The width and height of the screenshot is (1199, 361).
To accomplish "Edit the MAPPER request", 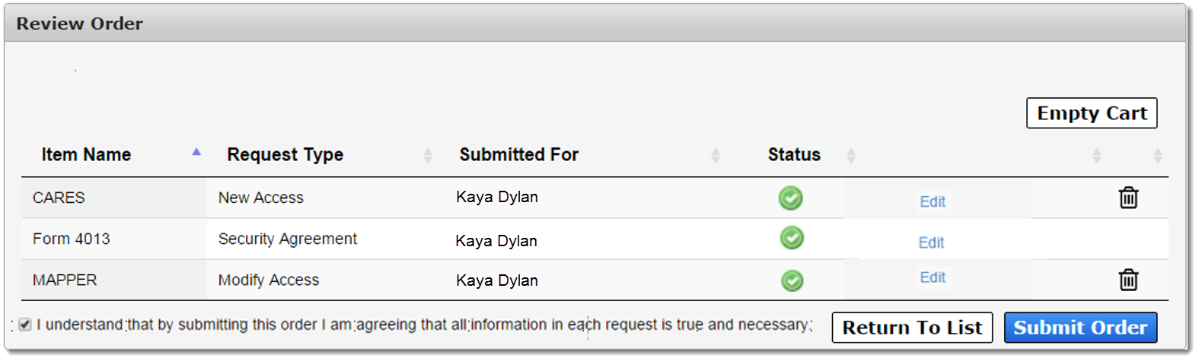I will pos(933,277).
